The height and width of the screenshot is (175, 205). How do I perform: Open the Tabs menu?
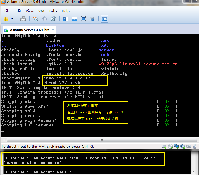(x=53, y=11)
